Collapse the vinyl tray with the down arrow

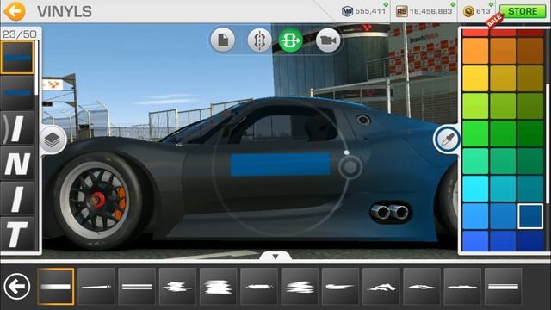[x=275, y=257]
